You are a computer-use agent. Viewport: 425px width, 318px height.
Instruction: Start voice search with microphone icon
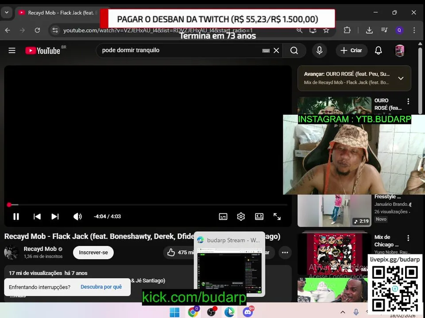[319, 50]
